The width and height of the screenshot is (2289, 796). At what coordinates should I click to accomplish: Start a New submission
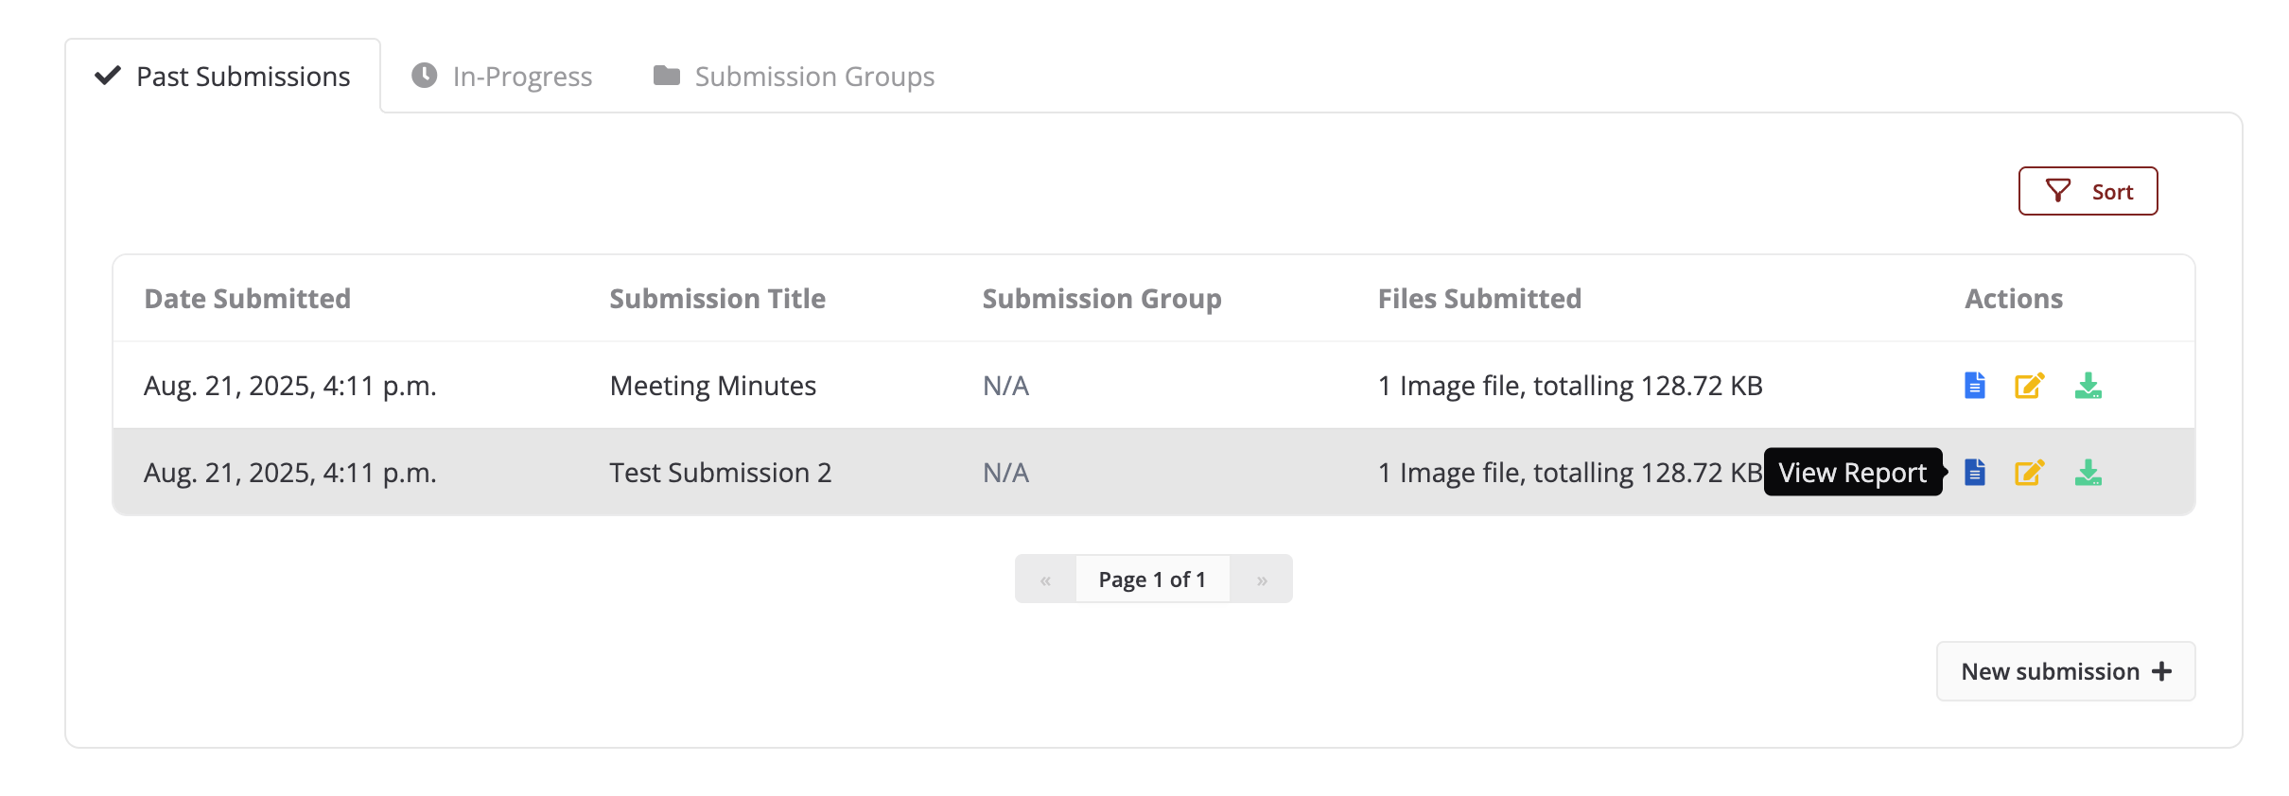2066,671
